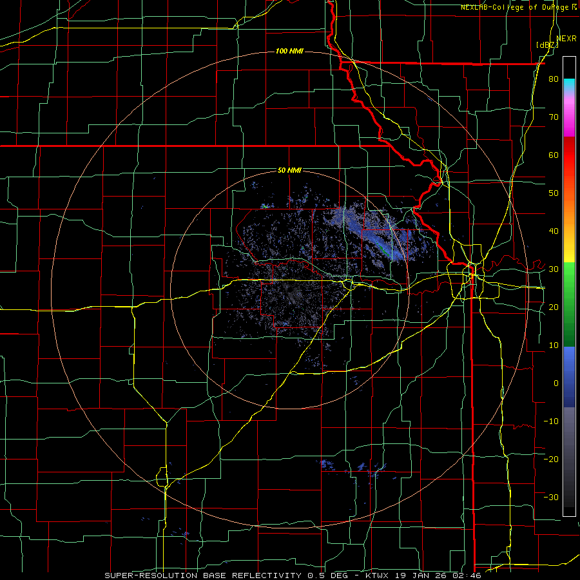Screen dimensions: 580x580
Task: Click the -20 dBZ scale value
Action: 551,459
